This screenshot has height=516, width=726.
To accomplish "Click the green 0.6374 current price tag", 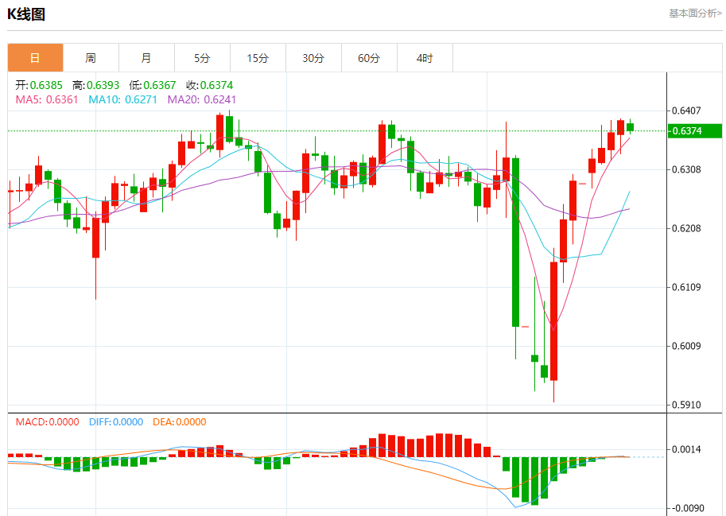I will [x=694, y=131].
